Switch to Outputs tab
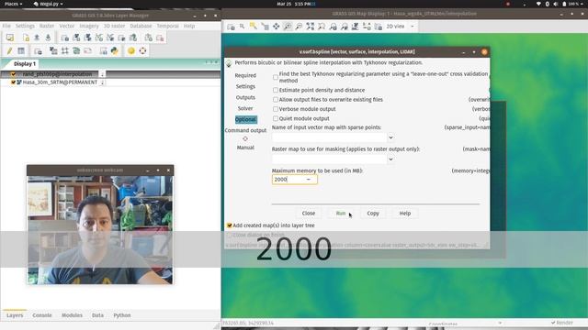The width and height of the screenshot is (588, 330). tap(245, 97)
